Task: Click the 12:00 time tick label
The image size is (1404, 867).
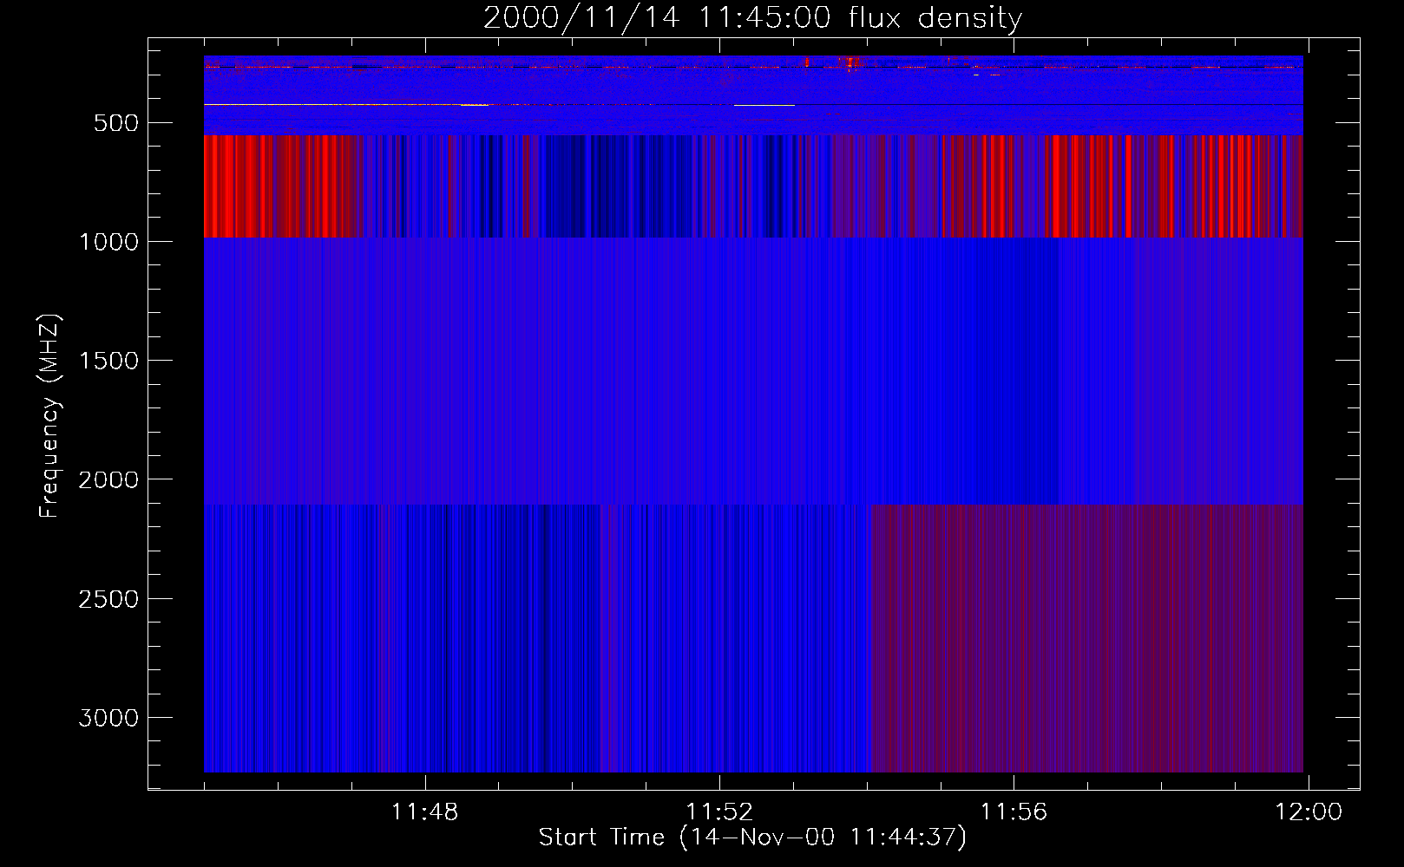Action: pyautogui.click(x=1308, y=812)
